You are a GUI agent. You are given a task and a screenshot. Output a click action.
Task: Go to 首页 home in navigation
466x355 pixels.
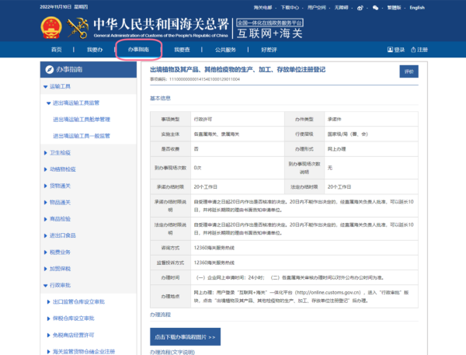point(57,50)
